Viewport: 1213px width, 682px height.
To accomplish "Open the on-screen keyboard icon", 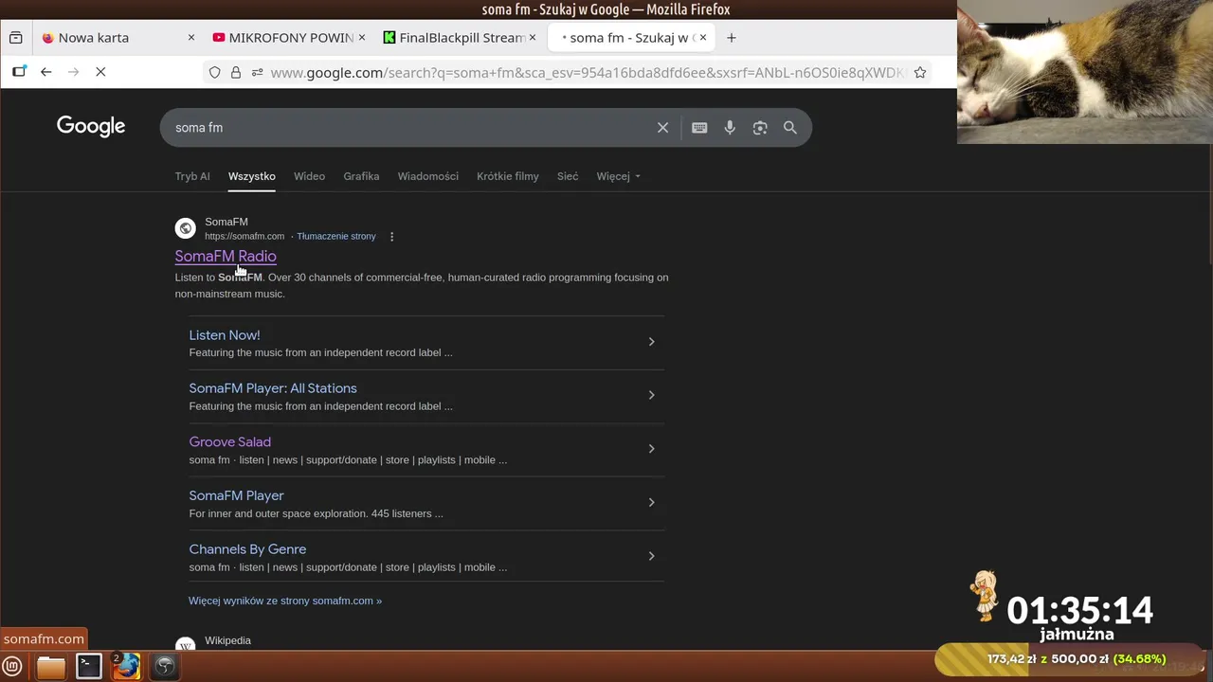I will (x=699, y=128).
